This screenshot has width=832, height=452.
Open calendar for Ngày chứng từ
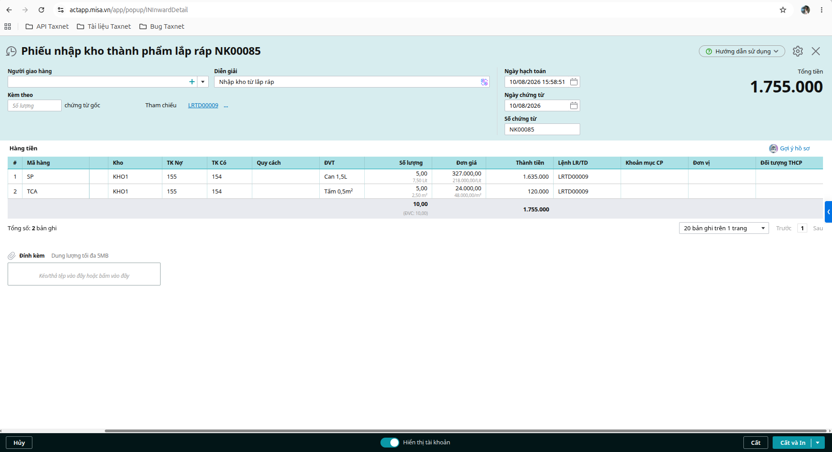tap(574, 105)
